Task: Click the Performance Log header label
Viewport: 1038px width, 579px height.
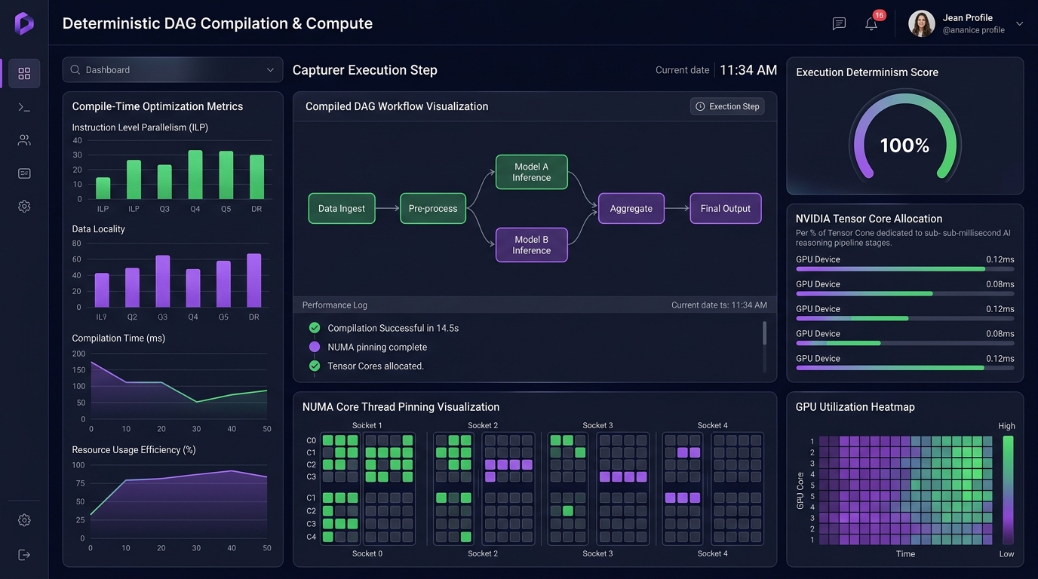Action: tap(334, 305)
